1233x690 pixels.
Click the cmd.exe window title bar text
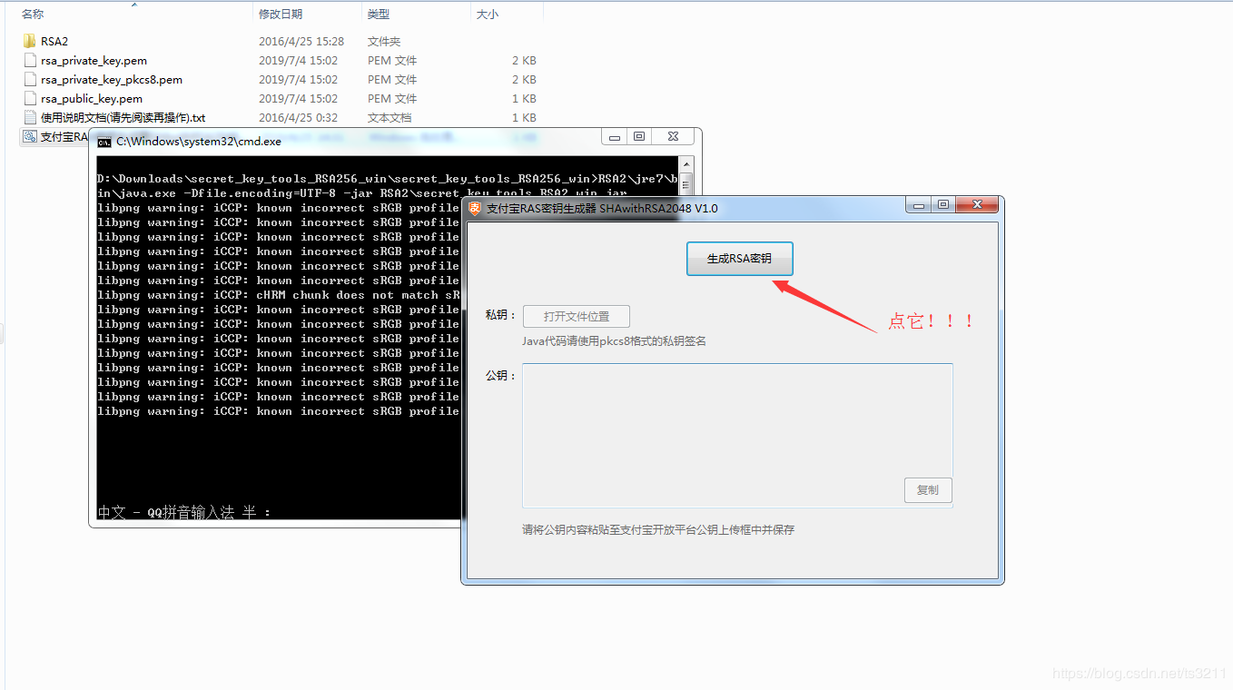click(x=199, y=142)
